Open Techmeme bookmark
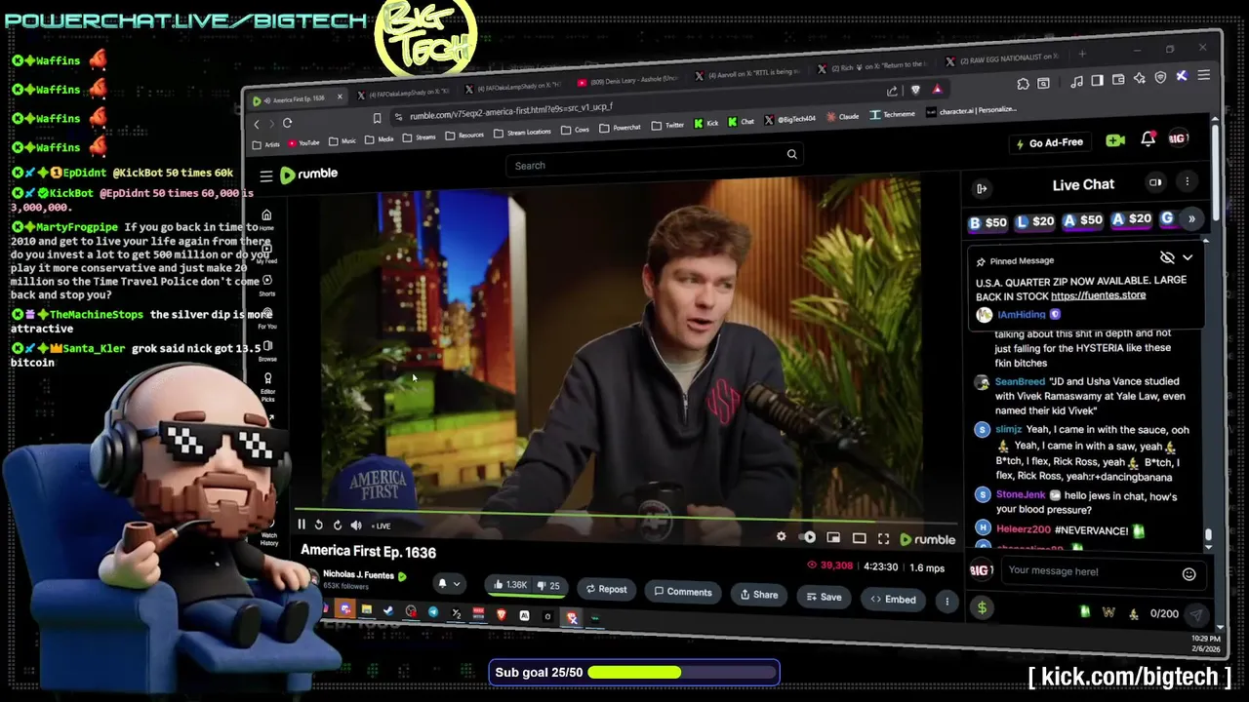 pos(892,114)
